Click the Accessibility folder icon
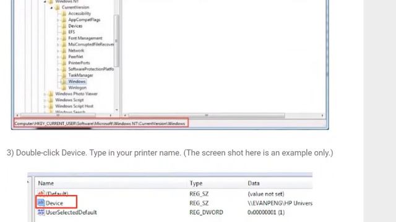Image resolution: width=396 pixels, height=222 pixels. point(64,14)
